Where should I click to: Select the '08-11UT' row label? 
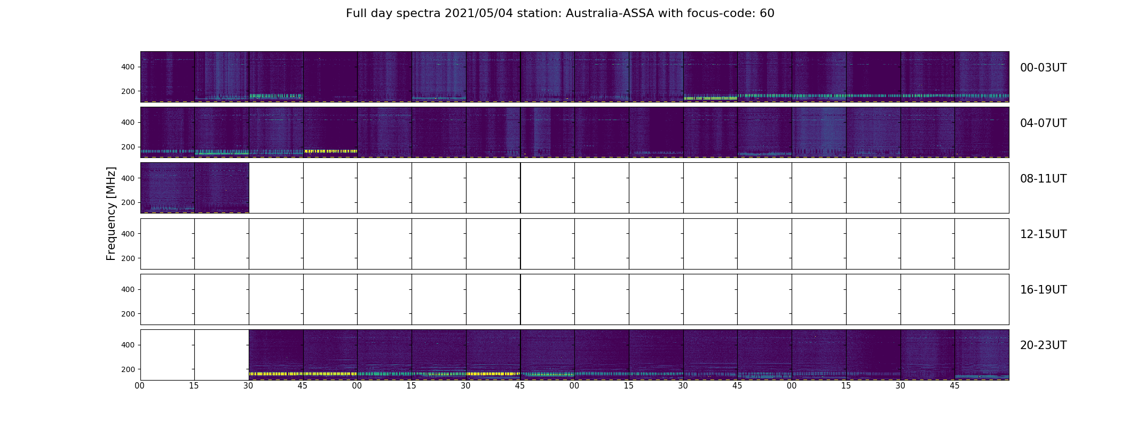[x=1043, y=179]
